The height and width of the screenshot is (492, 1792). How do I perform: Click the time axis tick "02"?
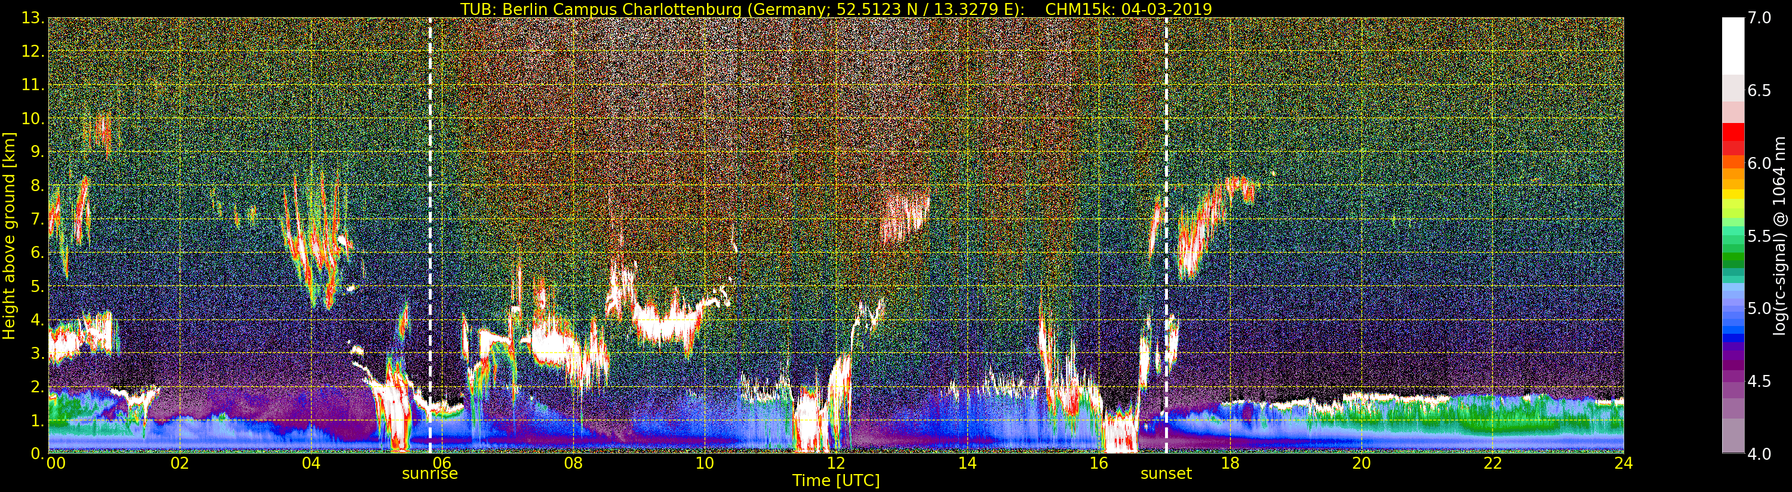pos(180,463)
